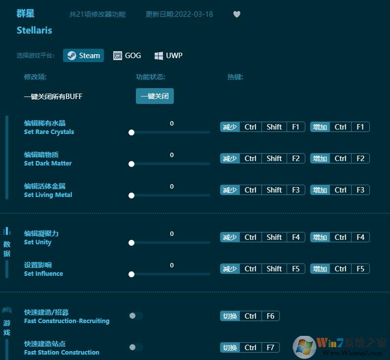Viewport: 390px width, 360px height.
Task: Click the Steam logo icon
Action: pyautogui.click(x=71, y=56)
